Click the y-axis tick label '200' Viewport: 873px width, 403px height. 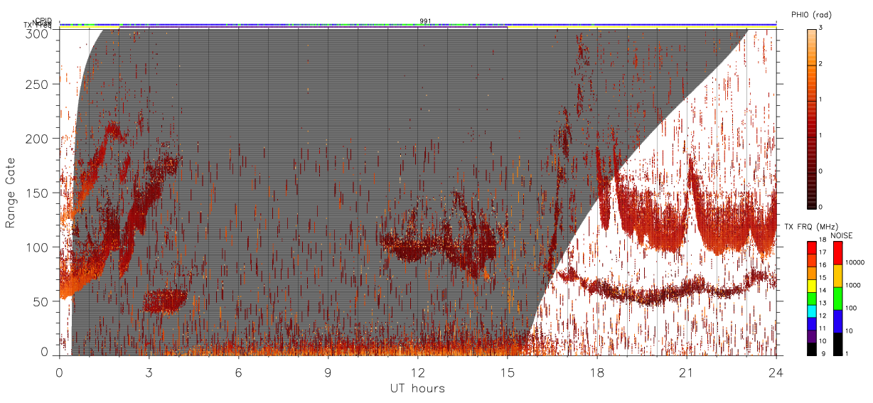tap(38, 139)
